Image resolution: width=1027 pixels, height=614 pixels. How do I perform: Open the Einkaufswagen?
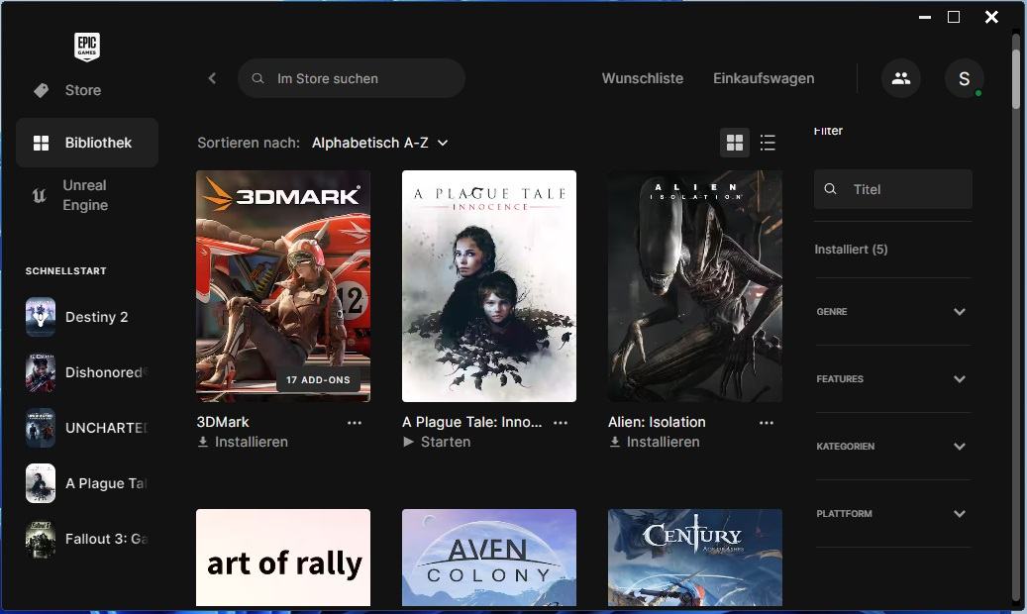pyautogui.click(x=763, y=78)
